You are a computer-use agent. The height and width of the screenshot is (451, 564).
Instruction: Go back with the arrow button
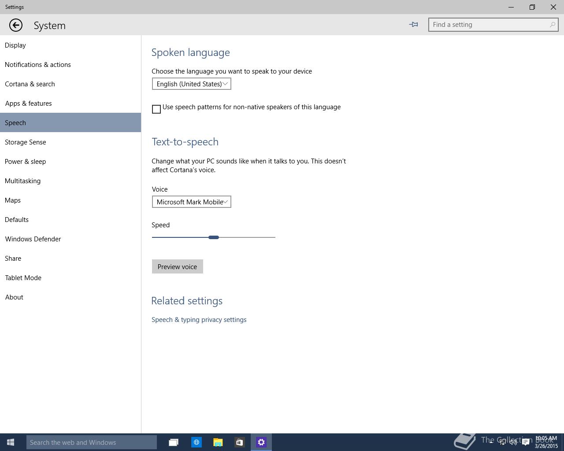tap(16, 25)
